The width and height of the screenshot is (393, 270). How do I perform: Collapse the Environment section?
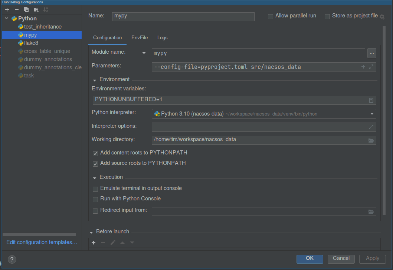[95, 80]
